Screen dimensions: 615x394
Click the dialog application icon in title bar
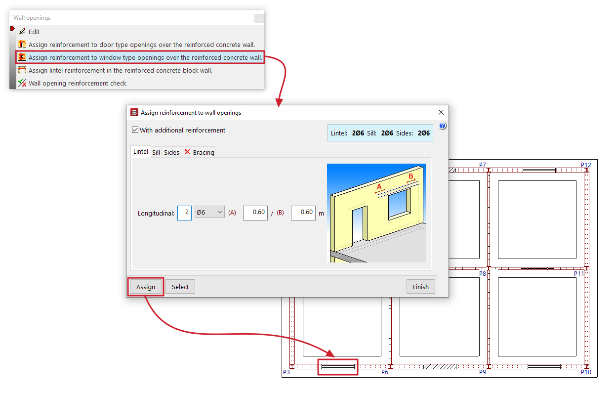tap(134, 112)
